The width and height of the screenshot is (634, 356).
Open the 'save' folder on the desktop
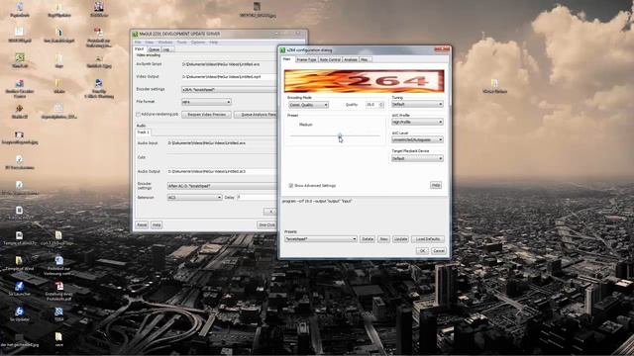(x=58, y=339)
